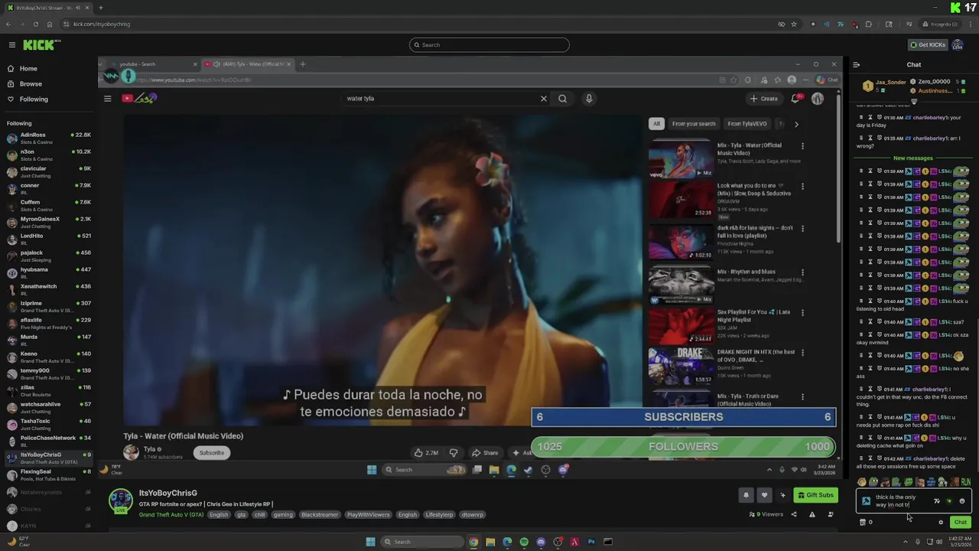Focus the Kick search field
This screenshot has height=551, width=979.
[x=489, y=44]
